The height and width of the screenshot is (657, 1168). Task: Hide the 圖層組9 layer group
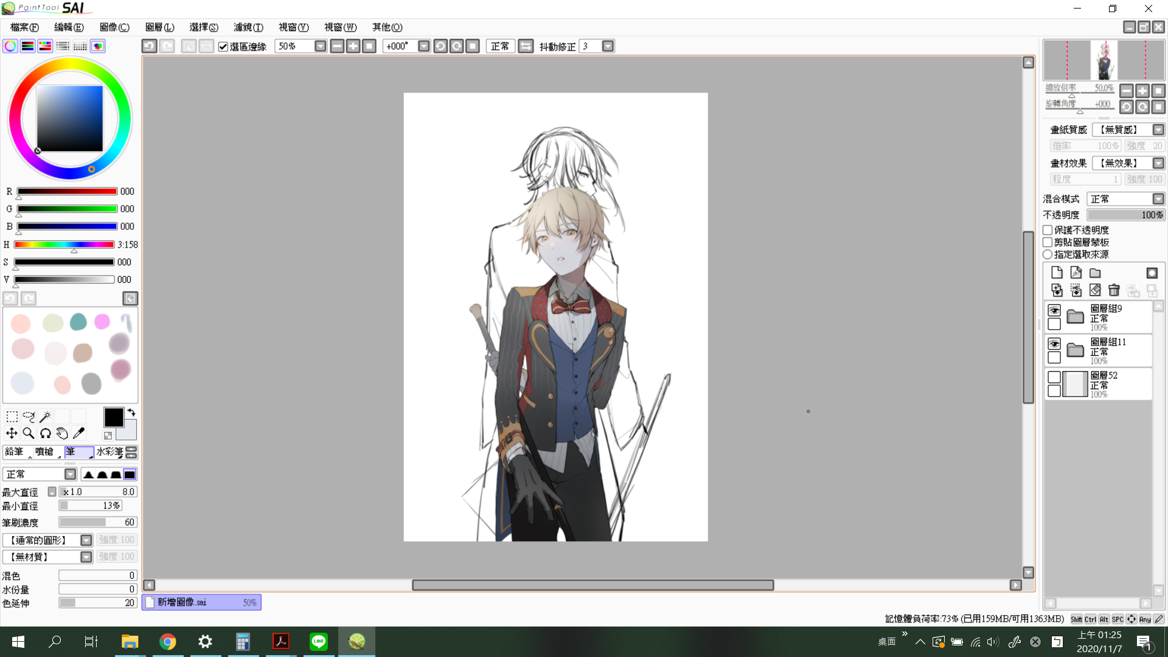click(1054, 310)
